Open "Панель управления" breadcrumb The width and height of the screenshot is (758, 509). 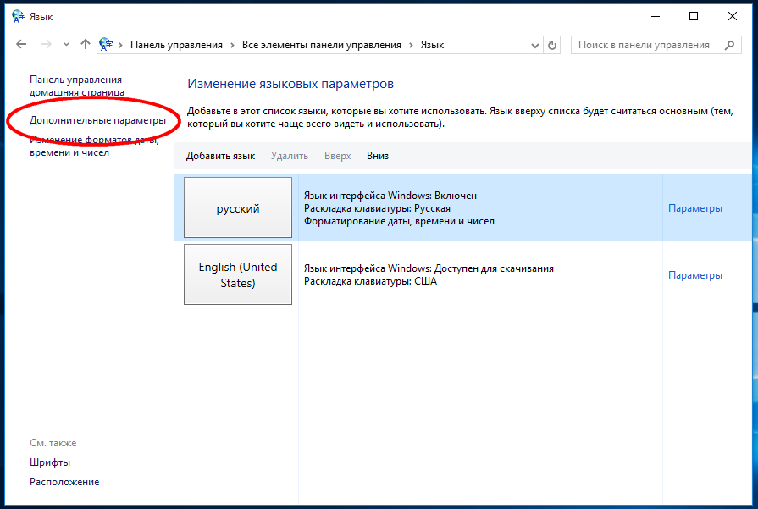176,45
